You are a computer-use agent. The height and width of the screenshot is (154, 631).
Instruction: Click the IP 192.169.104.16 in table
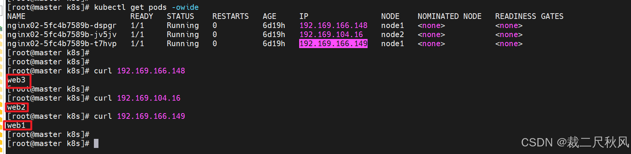coord(331,34)
